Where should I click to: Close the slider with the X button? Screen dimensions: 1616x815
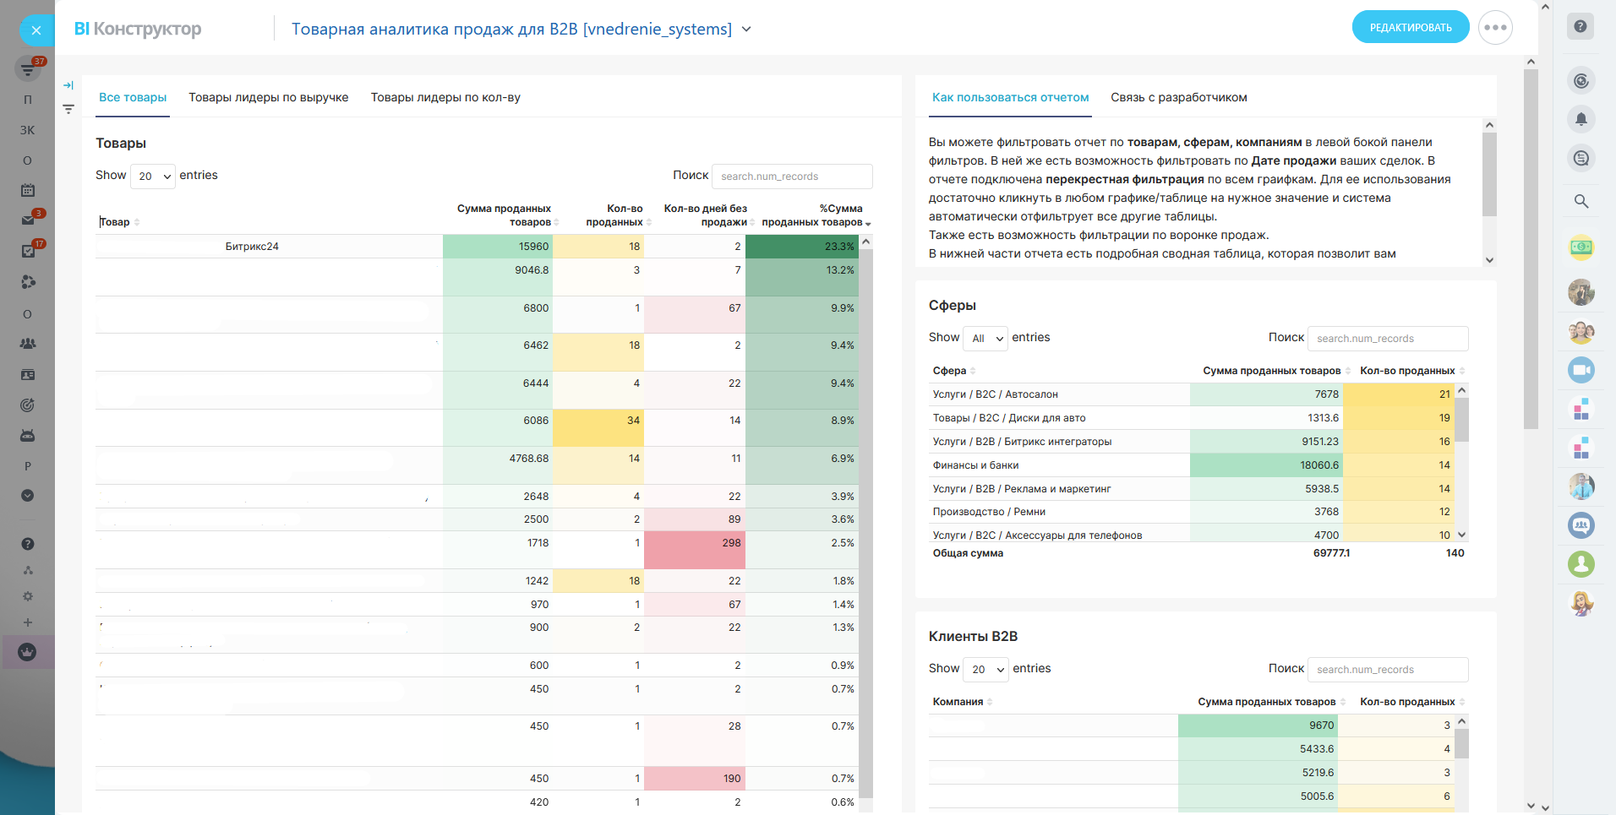pos(35,31)
